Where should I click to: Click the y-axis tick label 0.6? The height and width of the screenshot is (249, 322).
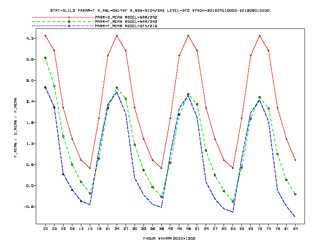pyautogui.click(x=30, y=165)
